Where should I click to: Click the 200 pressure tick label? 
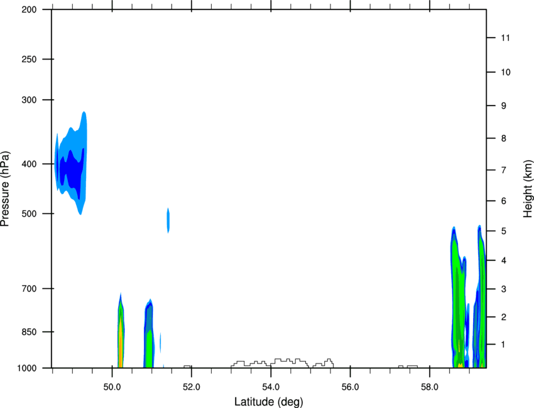pyautogui.click(x=29, y=9)
